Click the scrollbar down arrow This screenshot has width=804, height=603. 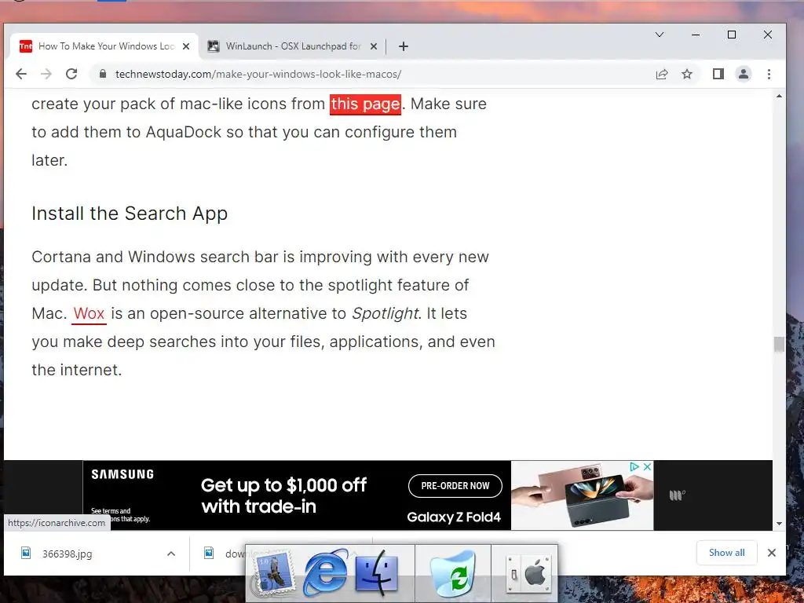click(779, 524)
